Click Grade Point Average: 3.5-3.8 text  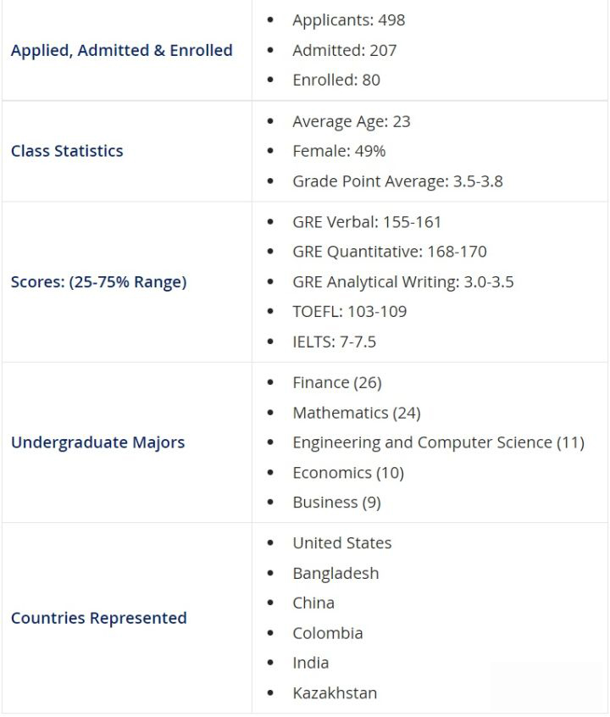(x=397, y=181)
